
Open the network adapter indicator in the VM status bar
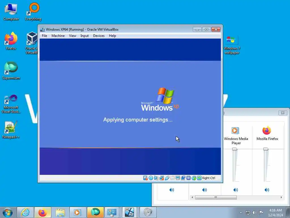[161, 178]
